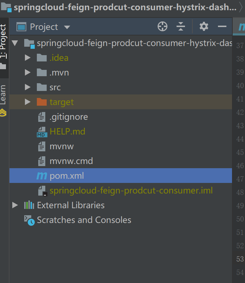
Task: Click the breadcrumb chevron in navigation bar
Action: 241,7
